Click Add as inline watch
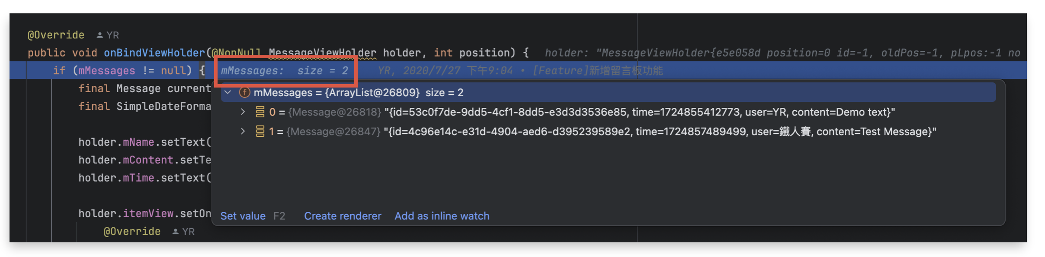Screen dimensions: 1045x257 pos(442,216)
